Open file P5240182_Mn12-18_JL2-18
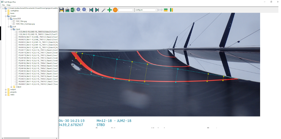Viewport: 281px width, 139px height. tap(38, 63)
